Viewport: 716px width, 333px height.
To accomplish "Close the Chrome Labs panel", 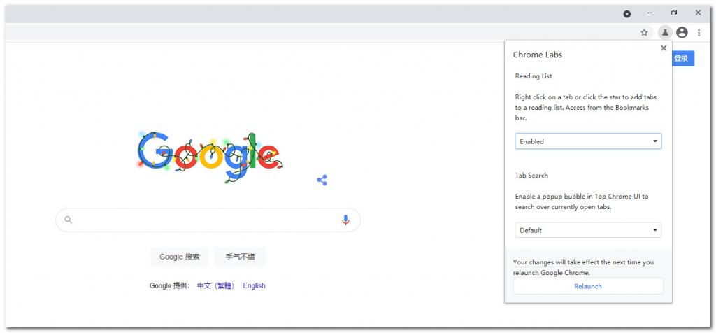I will coord(664,48).
